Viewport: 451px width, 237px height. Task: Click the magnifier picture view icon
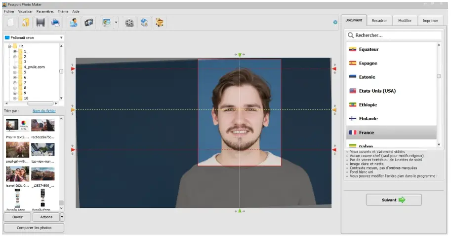coord(107,22)
